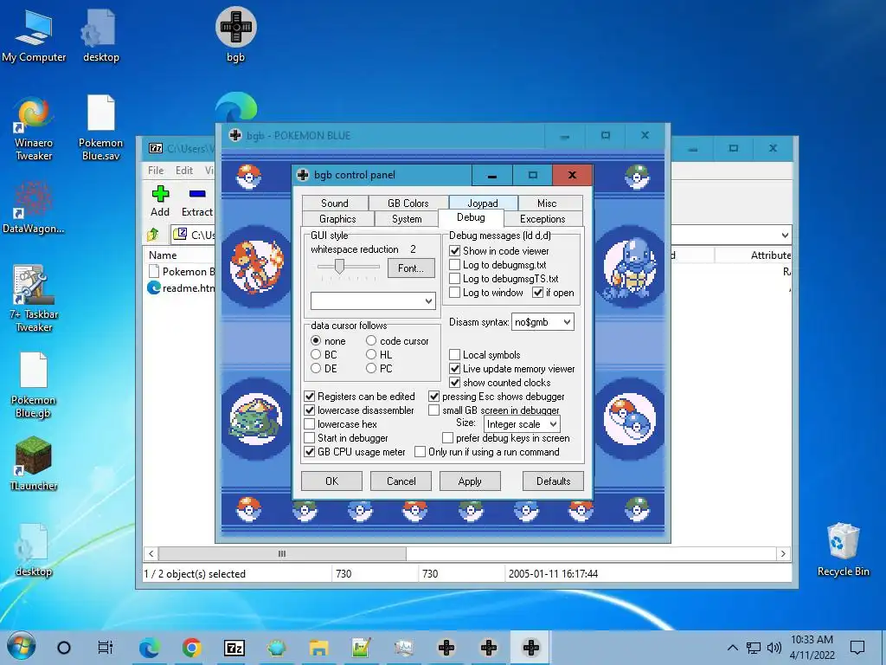Open the Disasm syntax dropdown

pyautogui.click(x=543, y=322)
